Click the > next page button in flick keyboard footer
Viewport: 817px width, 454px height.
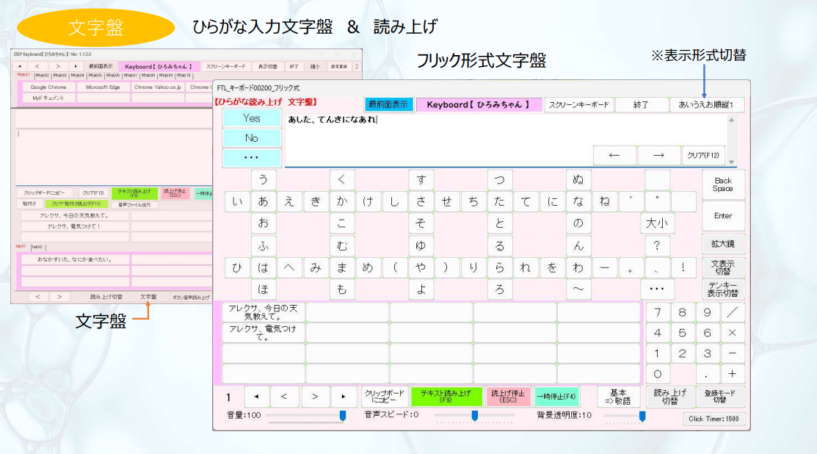(315, 397)
